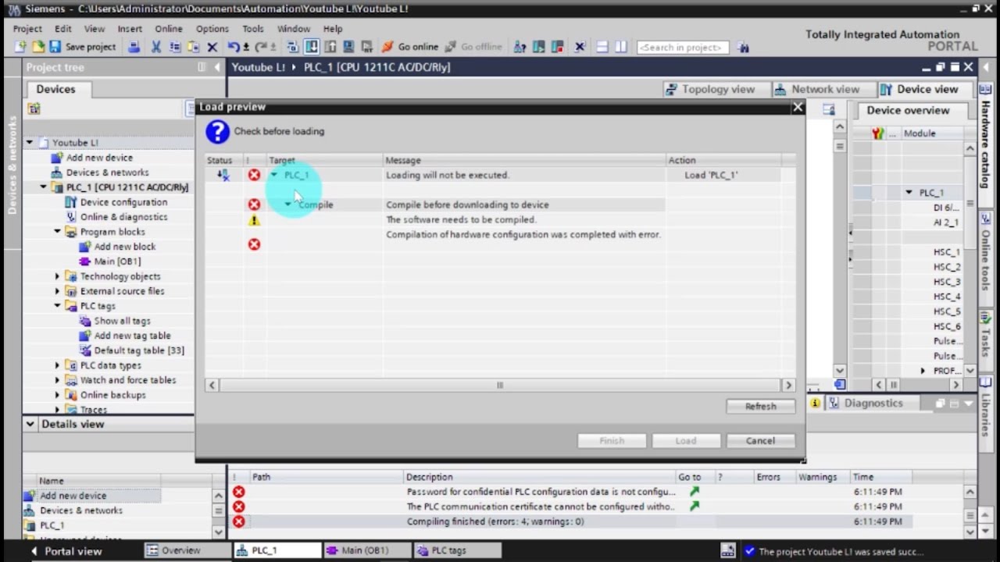This screenshot has width=1000, height=562.
Task: Click Go offline in the toolbar
Action: 473,47
